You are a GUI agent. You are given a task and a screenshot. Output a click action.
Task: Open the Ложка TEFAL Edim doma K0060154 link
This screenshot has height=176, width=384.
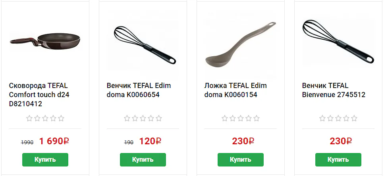tap(235, 90)
